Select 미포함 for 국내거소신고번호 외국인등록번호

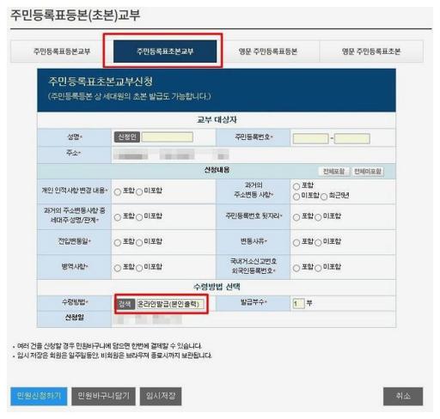318,268
